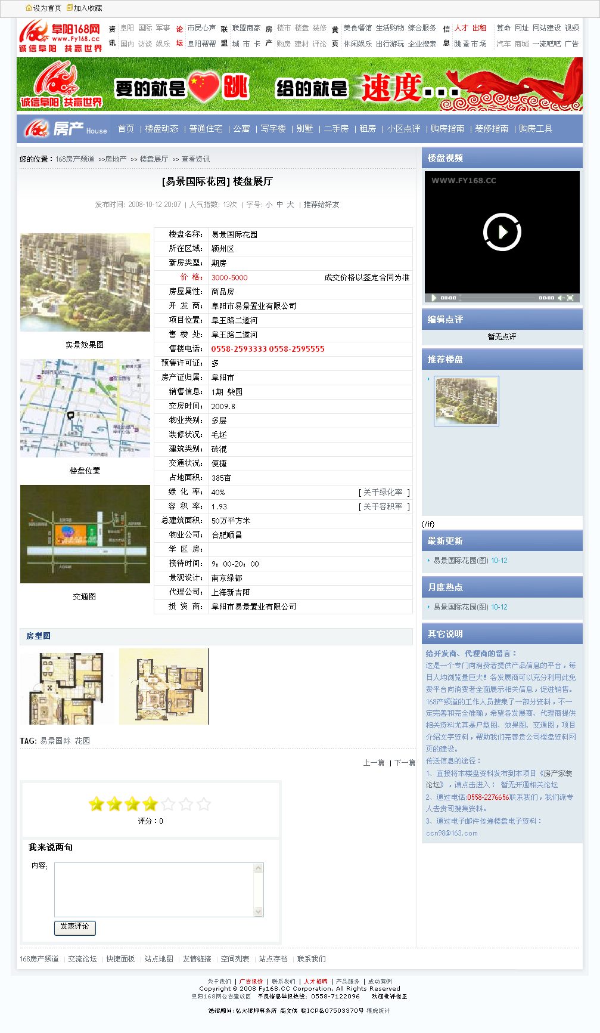Open 联系我们 in footer navigation bar
Screen dimensions: 600x1033
pyautogui.click(x=312, y=959)
